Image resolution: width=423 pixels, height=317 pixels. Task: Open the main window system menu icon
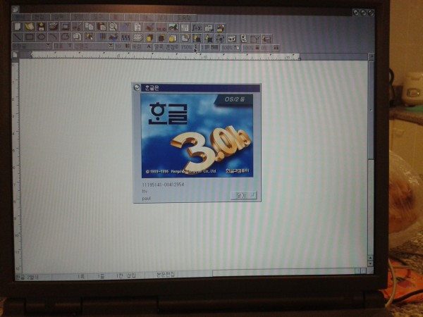[15, 9]
